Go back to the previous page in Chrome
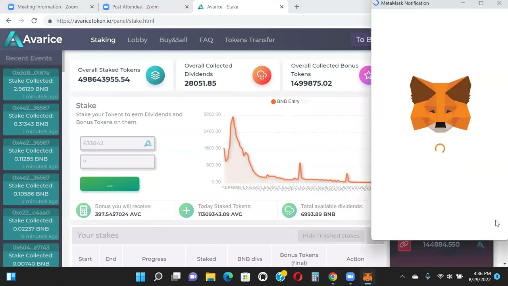508x286 pixels. click(x=9, y=21)
